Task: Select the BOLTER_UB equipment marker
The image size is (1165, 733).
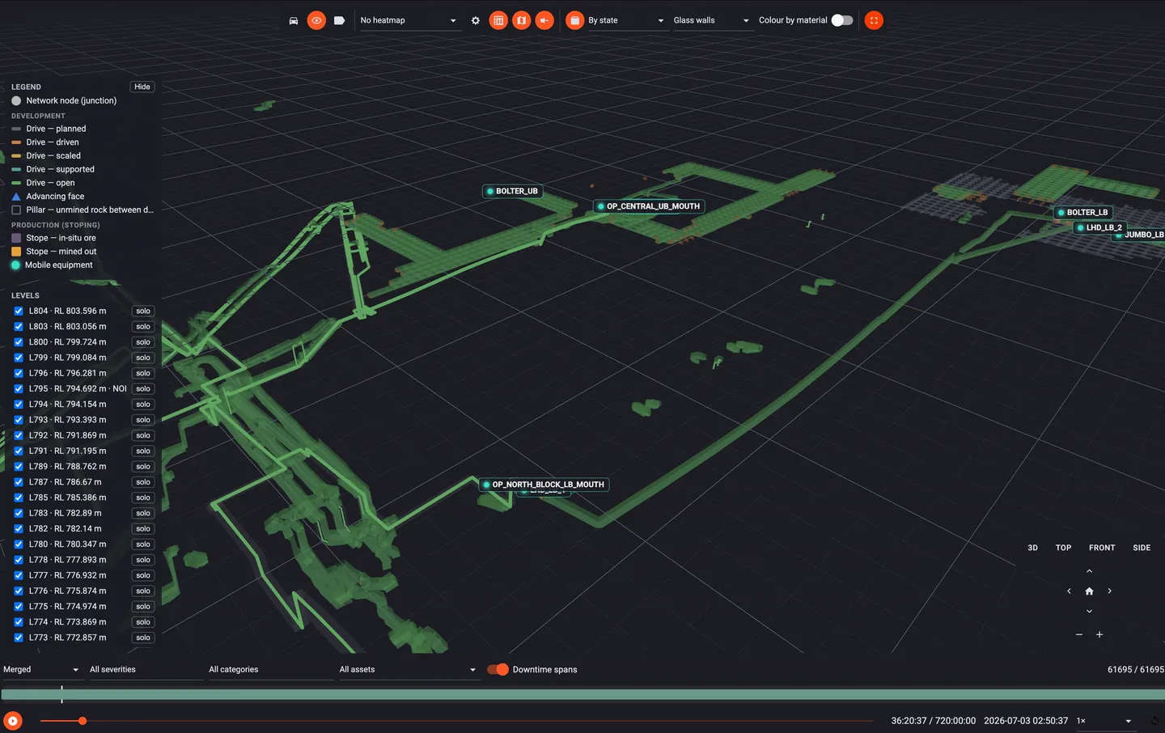Action: [x=512, y=191]
